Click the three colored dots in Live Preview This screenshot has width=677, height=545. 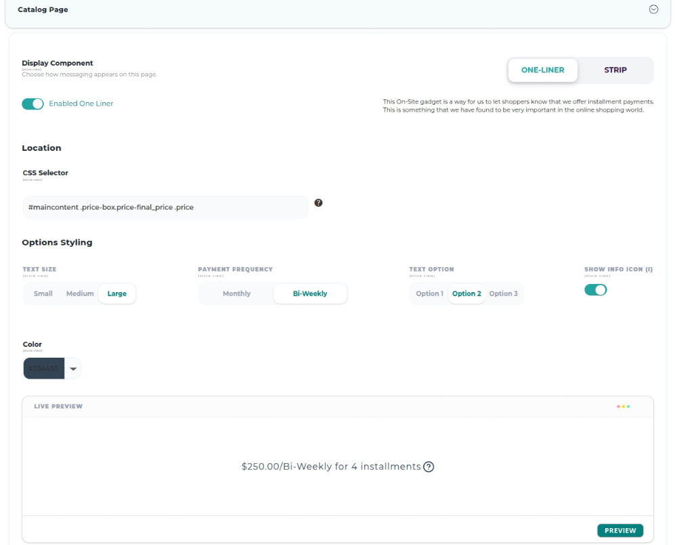tap(624, 406)
